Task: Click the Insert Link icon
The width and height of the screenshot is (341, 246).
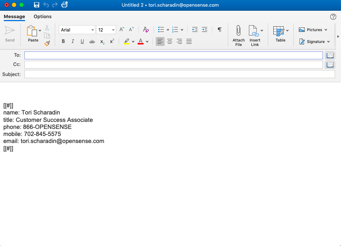Action: pyautogui.click(x=254, y=30)
